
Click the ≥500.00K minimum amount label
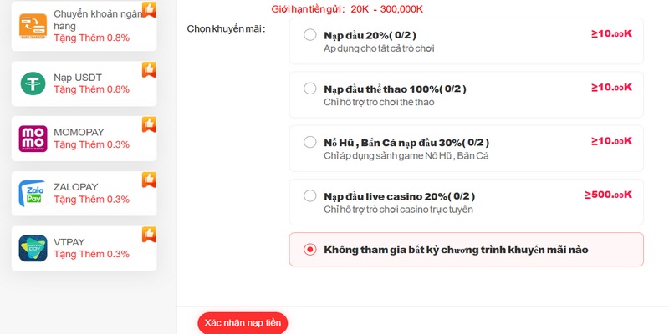(x=608, y=195)
